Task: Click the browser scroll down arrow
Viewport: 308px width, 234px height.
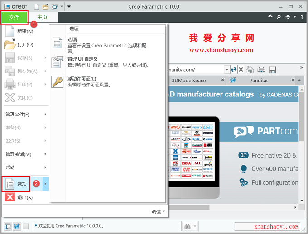Action: point(302,201)
